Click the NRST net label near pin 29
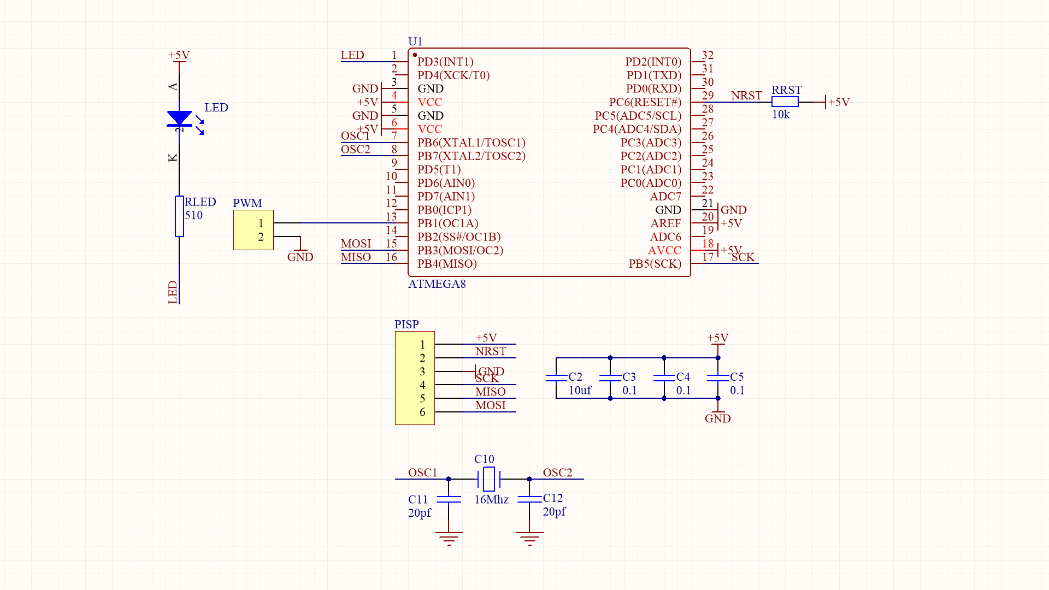This screenshot has width=1049, height=590. (x=747, y=96)
